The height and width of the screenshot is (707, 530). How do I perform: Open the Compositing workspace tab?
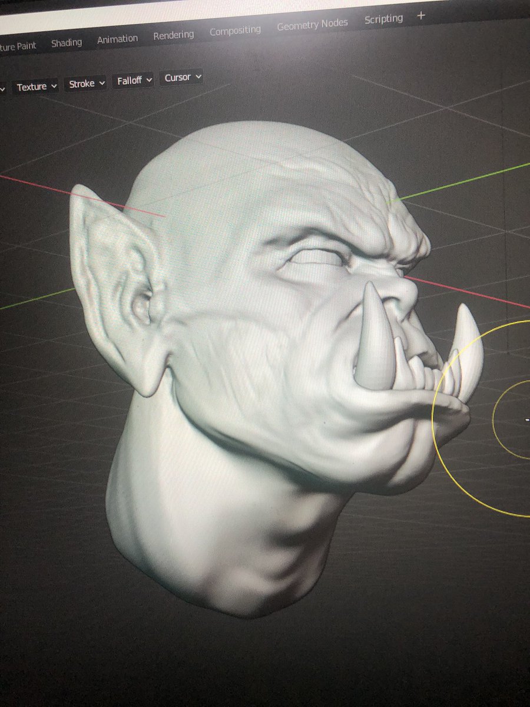coord(235,30)
